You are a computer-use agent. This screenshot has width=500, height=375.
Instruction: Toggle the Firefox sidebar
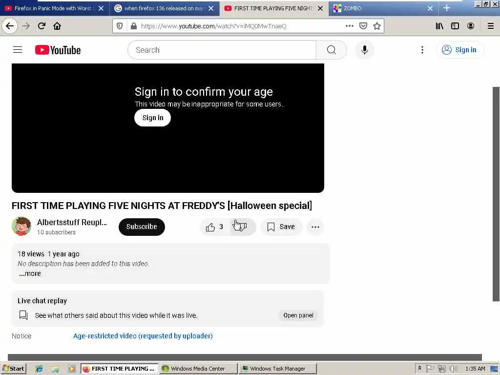click(455, 26)
